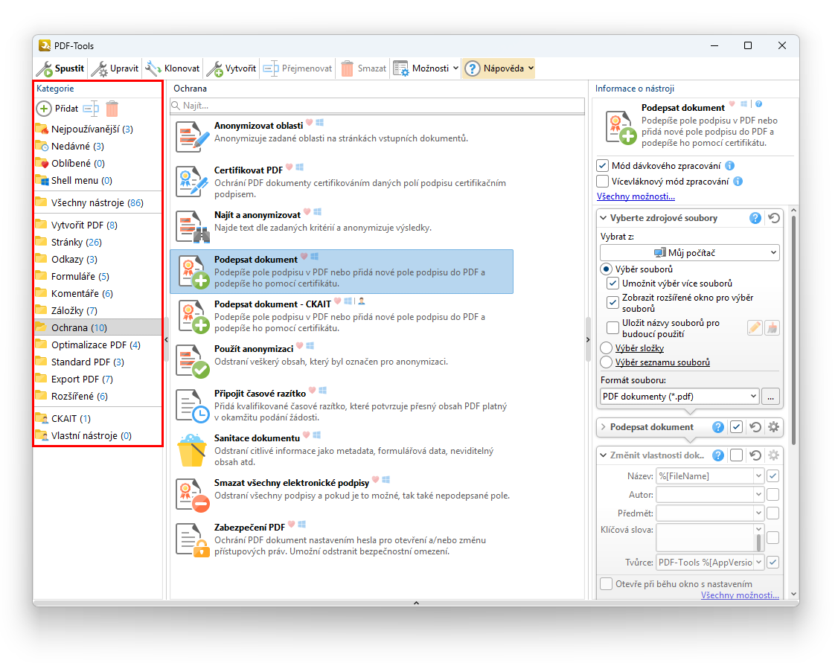Click the Přidat category button

57,109
